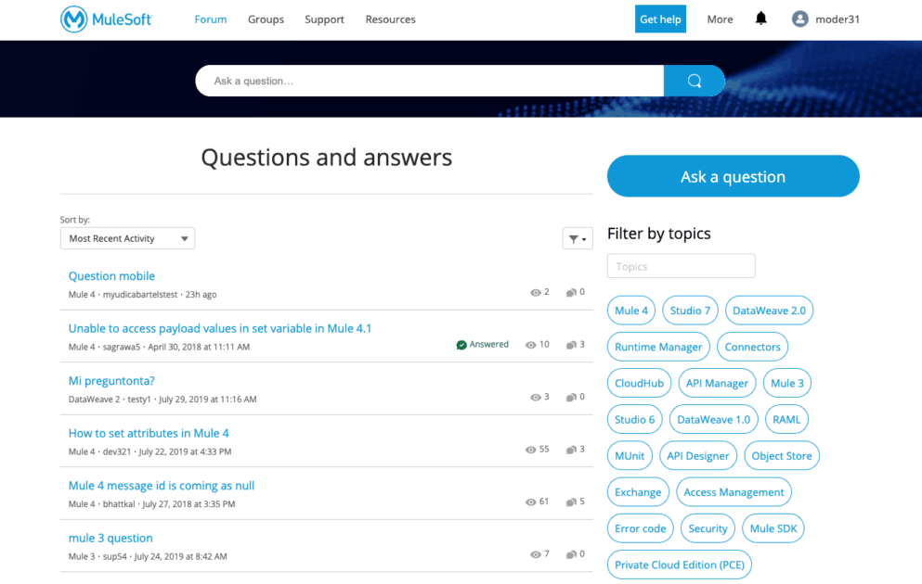
Task: Enable the DataWeave 2.0 topic filter
Action: 769,310
